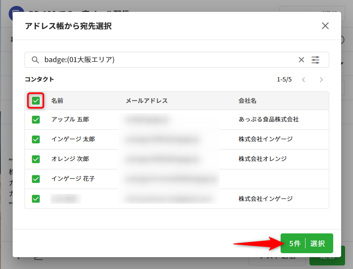Go to next contacts page
Viewport: 353px width, 269px height.
click(x=321, y=80)
